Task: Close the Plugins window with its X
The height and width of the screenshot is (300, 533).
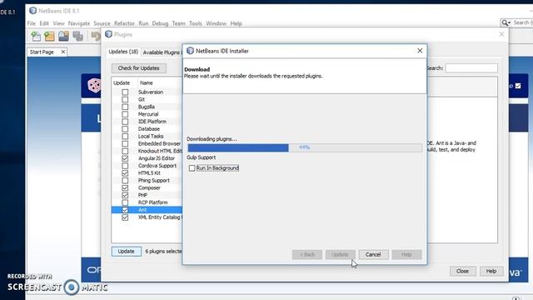Action: click(x=501, y=34)
